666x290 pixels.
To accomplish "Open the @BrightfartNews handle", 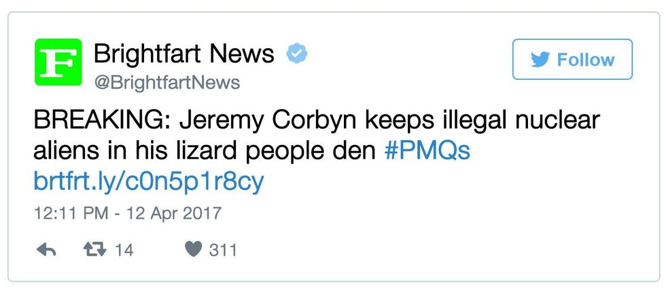I will pos(166,83).
